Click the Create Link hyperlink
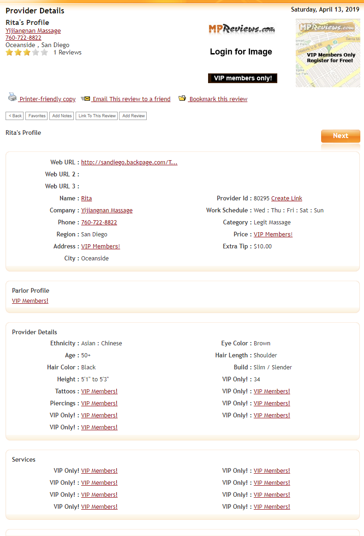Screen dimensions: 364x536 pos(286,199)
